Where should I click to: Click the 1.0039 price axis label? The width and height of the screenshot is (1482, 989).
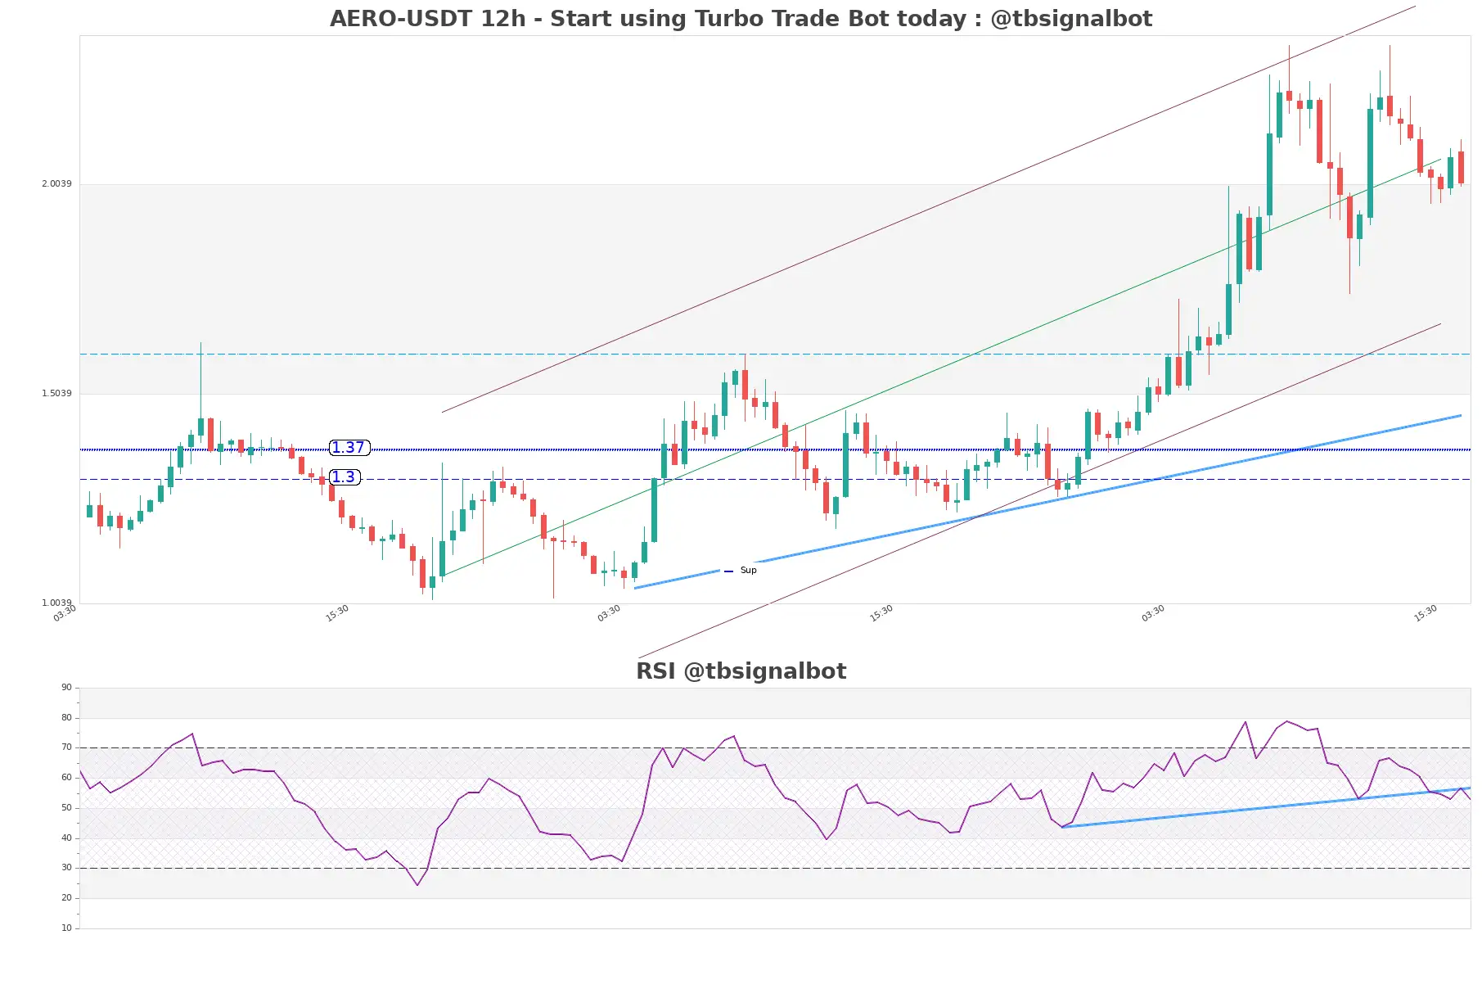[x=56, y=603]
